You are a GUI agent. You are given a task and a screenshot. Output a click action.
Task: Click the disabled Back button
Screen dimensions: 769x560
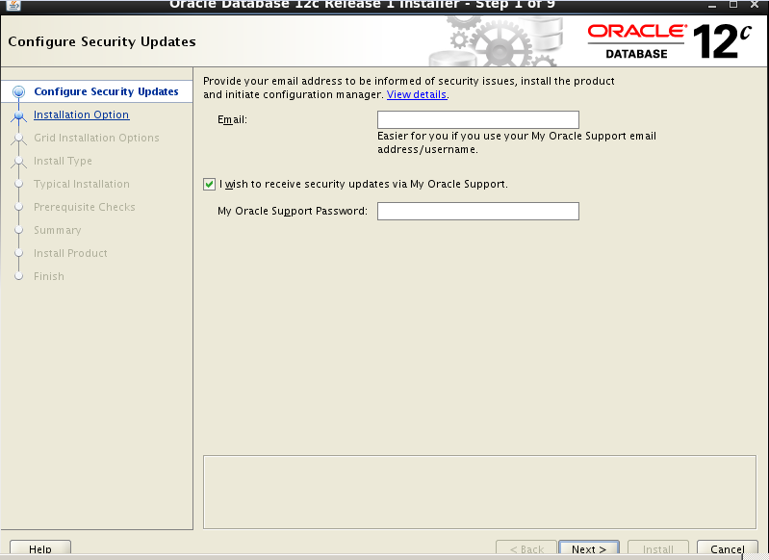pyautogui.click(x=526, y=549)
